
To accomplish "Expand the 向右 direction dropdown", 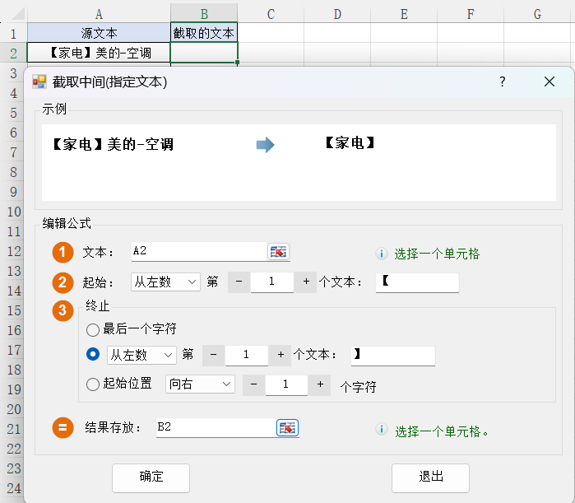I will coord(201,384).
